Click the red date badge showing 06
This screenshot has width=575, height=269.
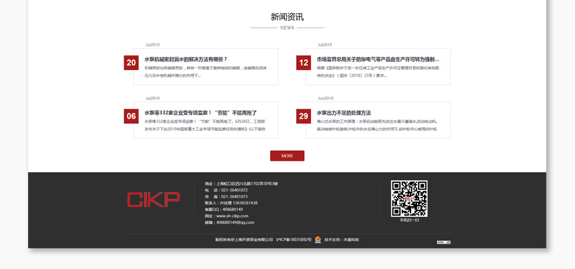[131, 116]
